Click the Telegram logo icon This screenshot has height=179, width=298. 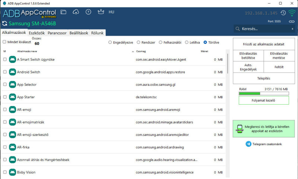248,144
